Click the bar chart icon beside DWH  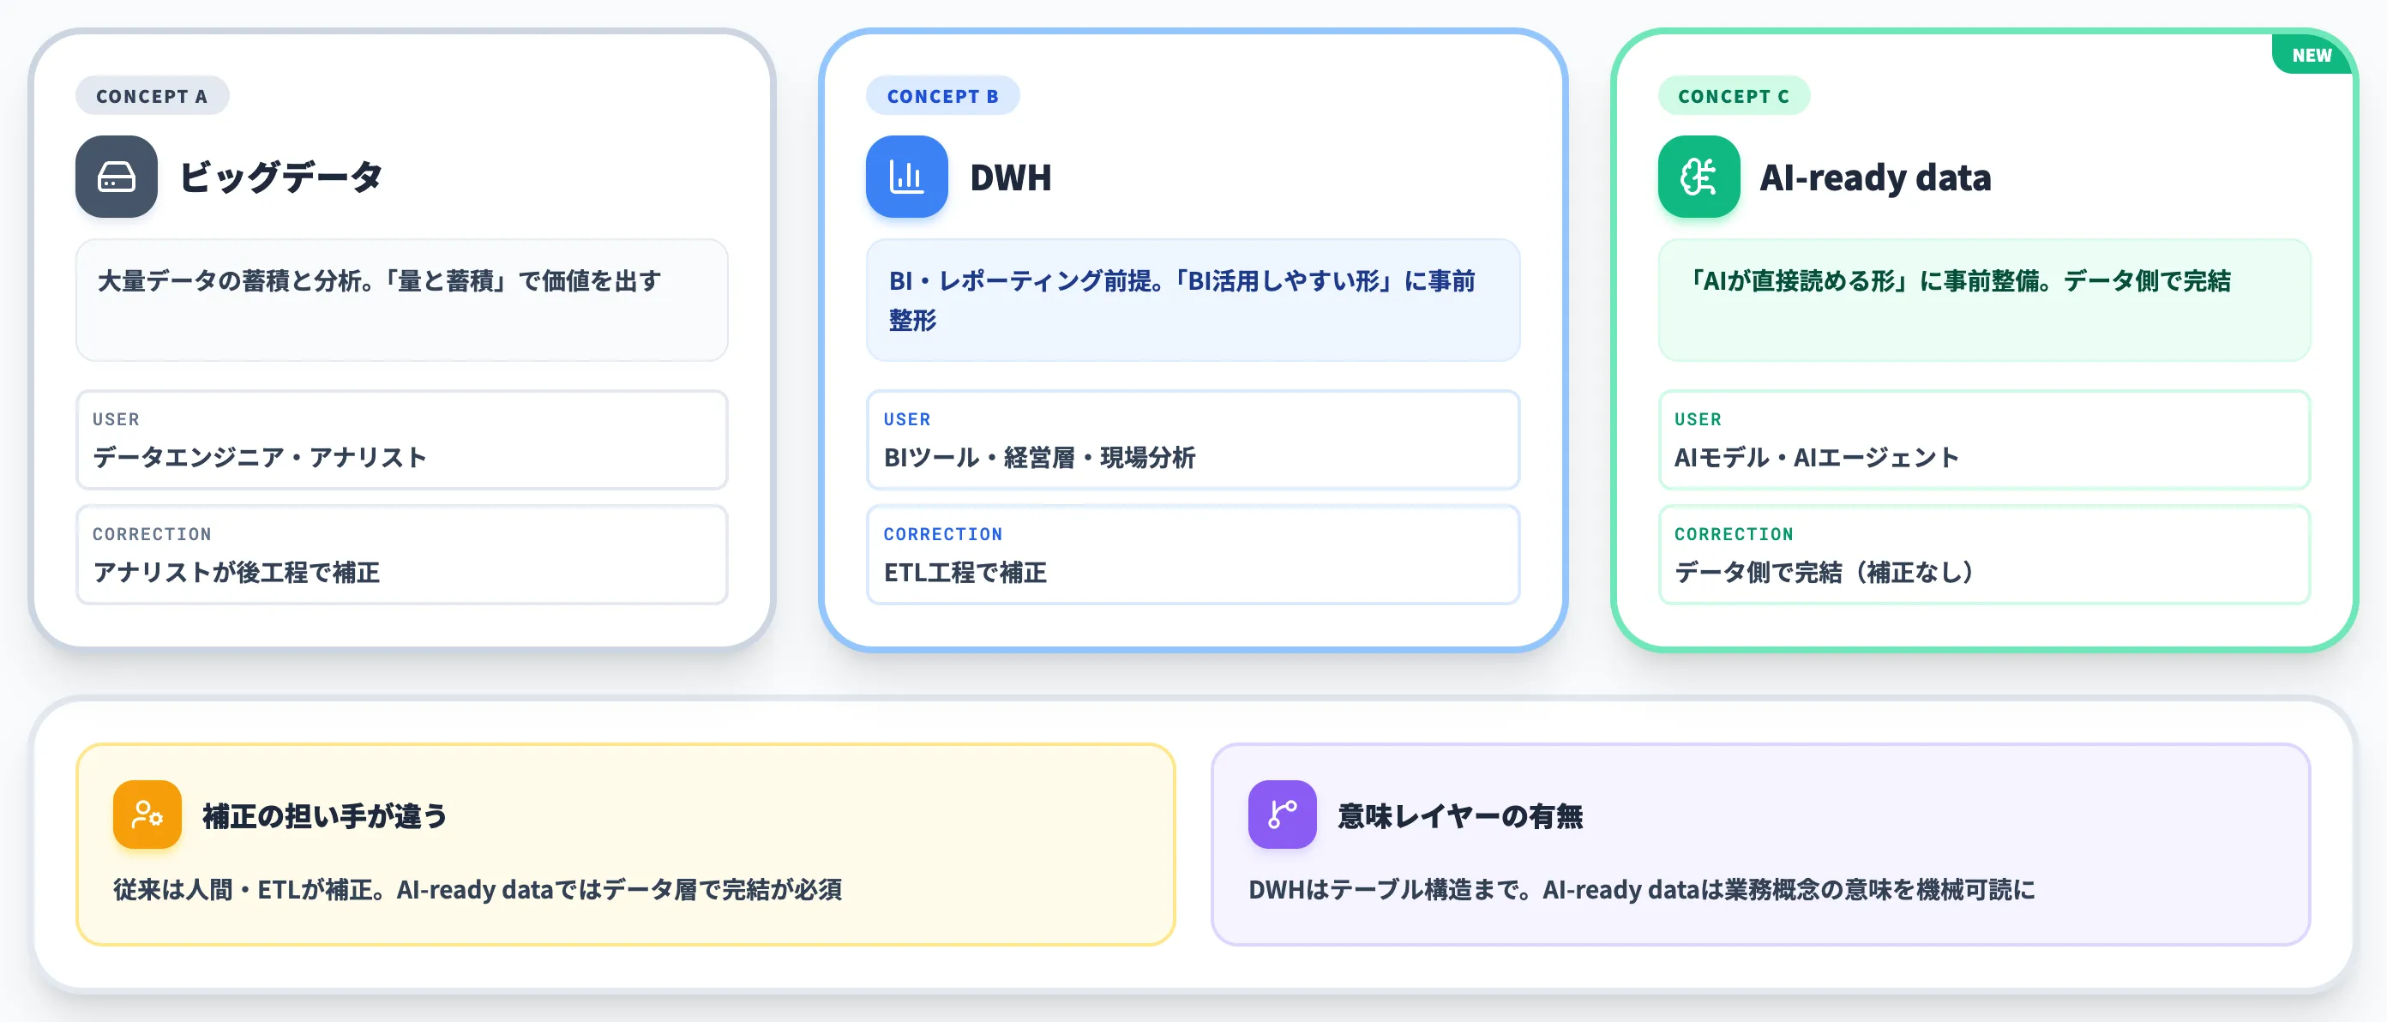(x=906, y=176)
